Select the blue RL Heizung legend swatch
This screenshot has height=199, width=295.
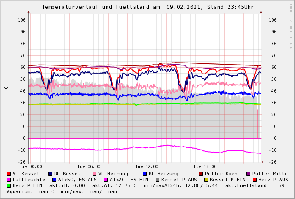coord(144,174)
